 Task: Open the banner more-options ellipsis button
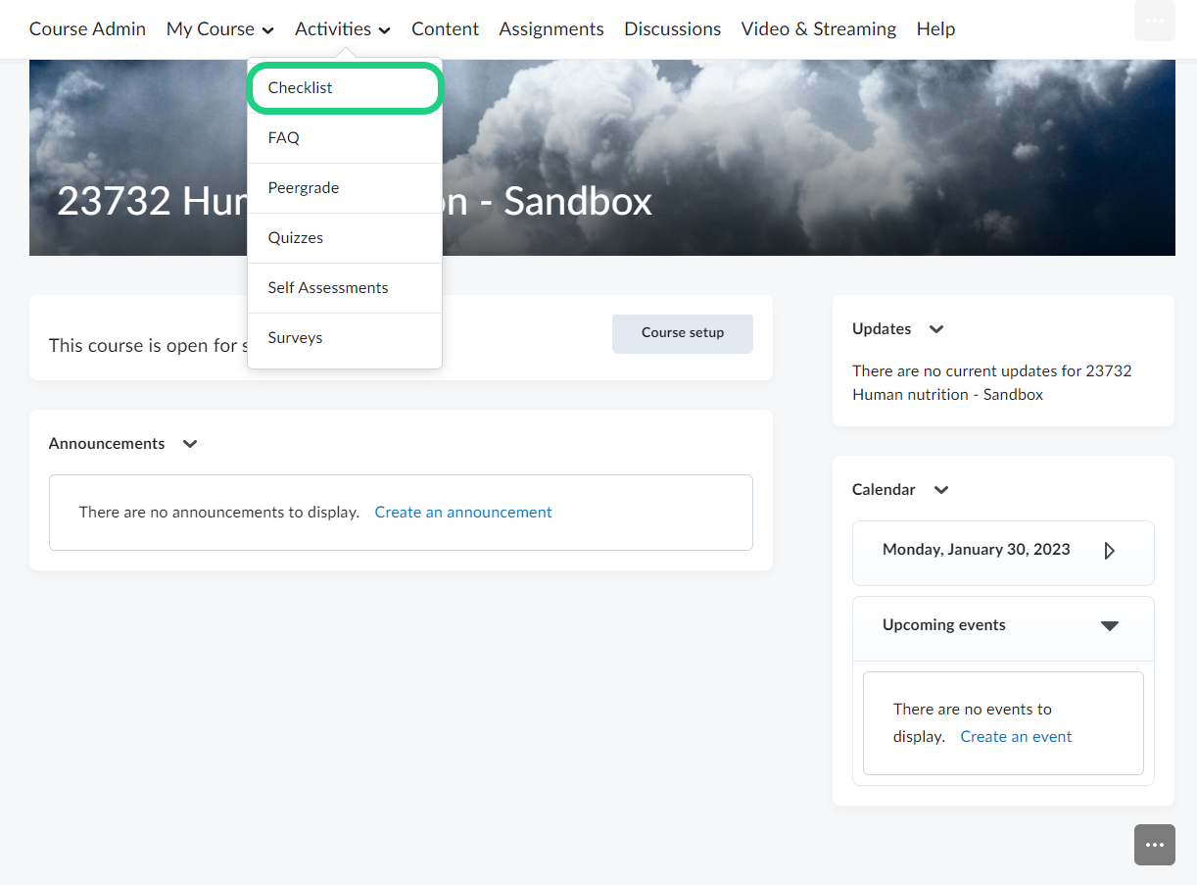pos(1154,22)
